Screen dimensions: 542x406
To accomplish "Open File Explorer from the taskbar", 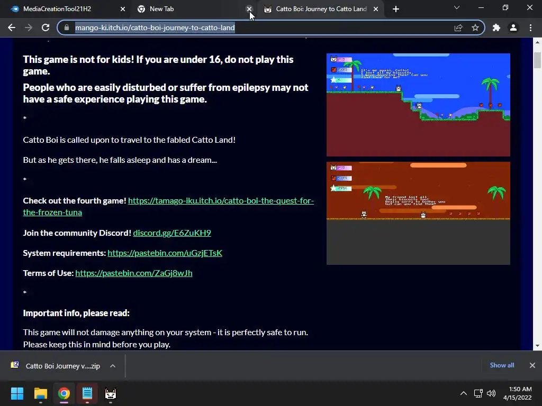I will click(x=40, y=393).
